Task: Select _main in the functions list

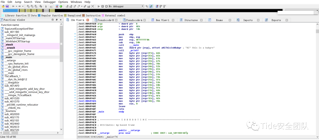Action: click(8, 57)
